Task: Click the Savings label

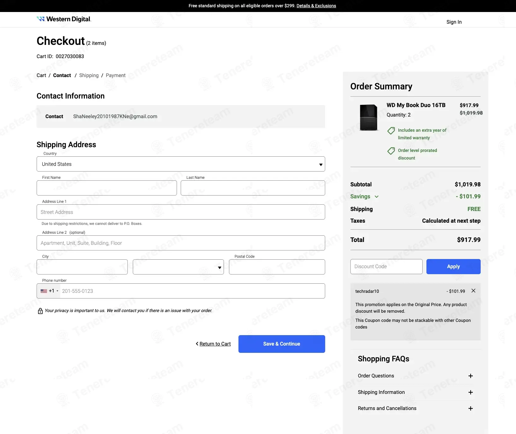Action: pos(360,196)
